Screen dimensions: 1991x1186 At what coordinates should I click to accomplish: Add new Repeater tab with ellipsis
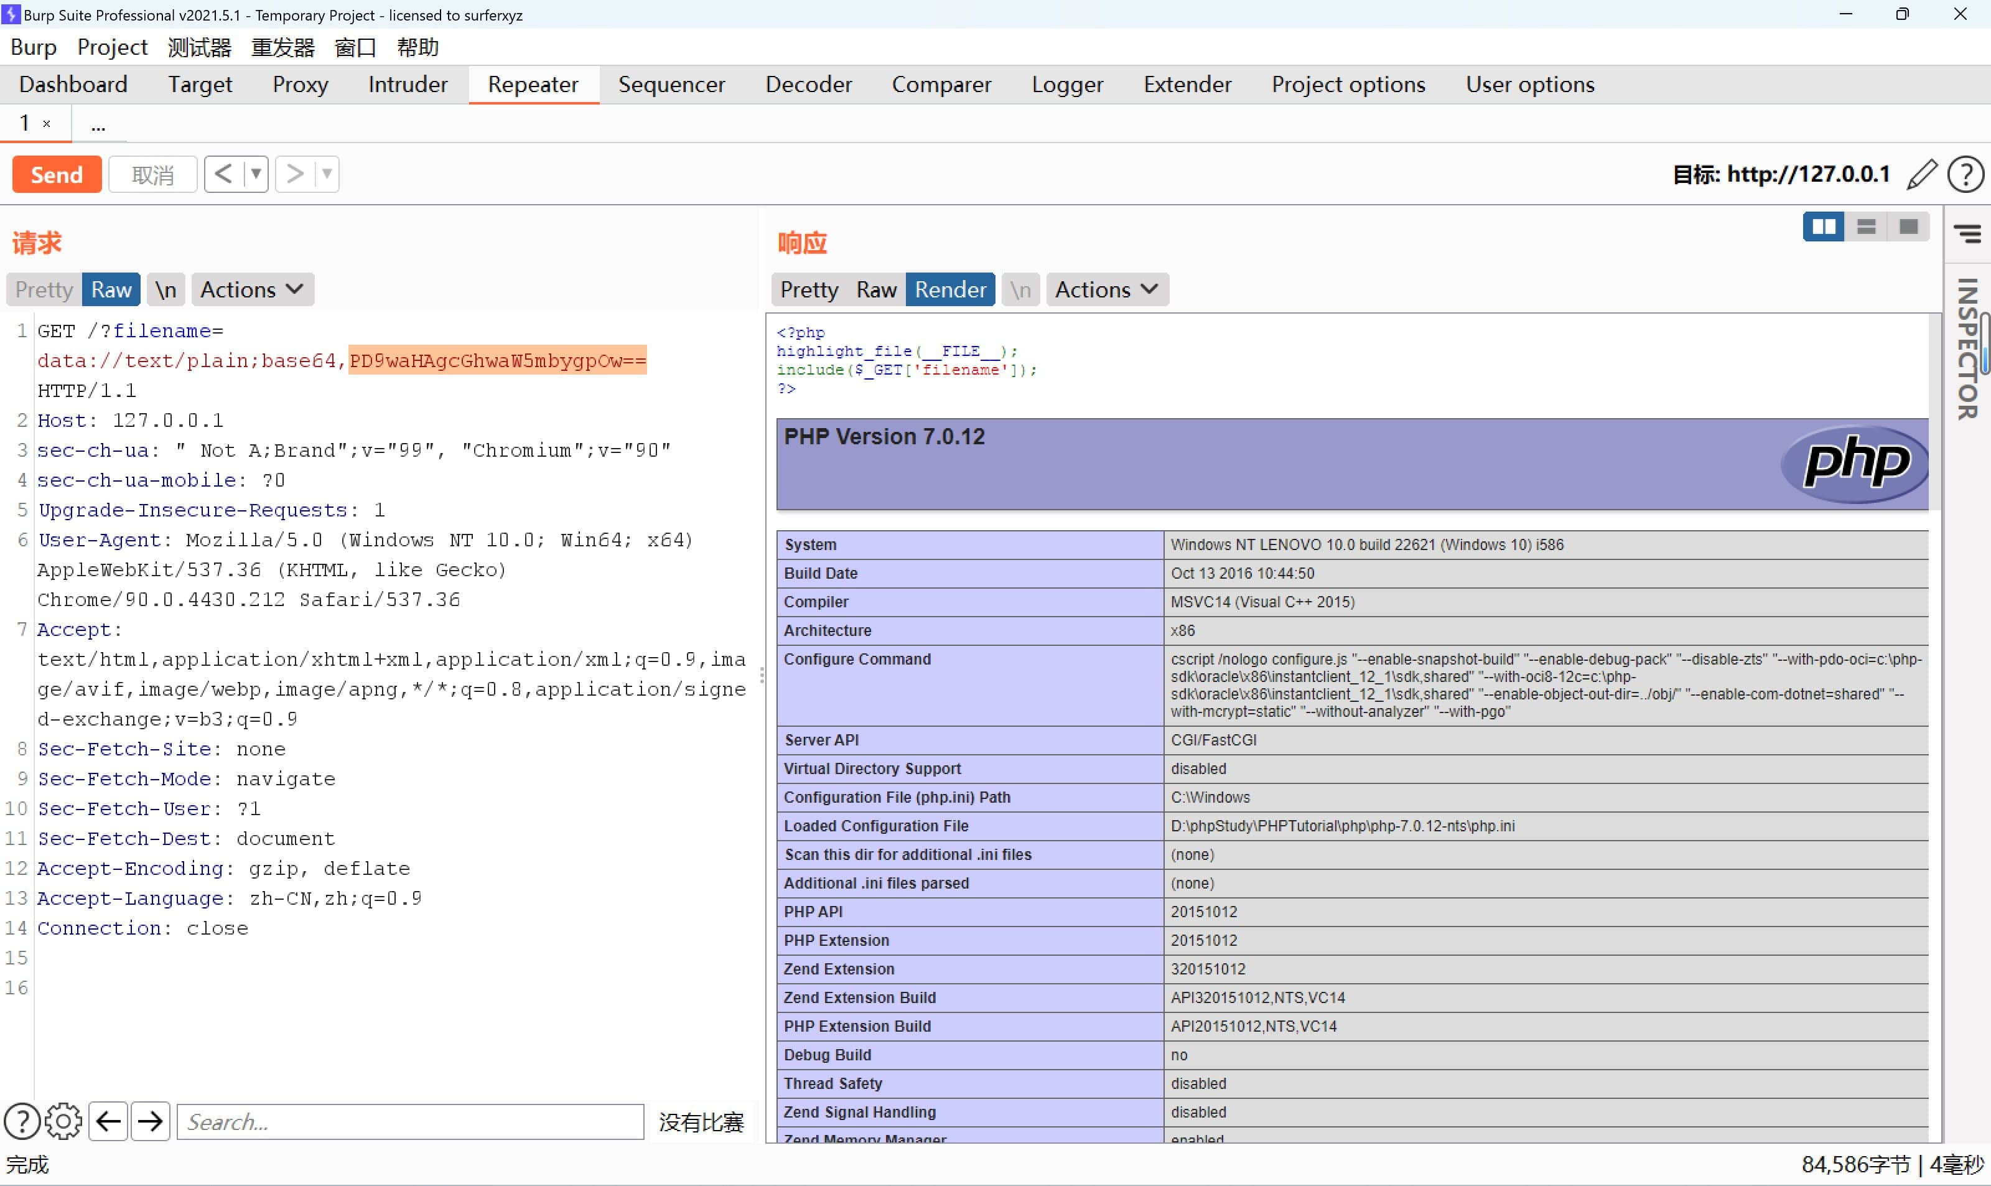[98, 124]
